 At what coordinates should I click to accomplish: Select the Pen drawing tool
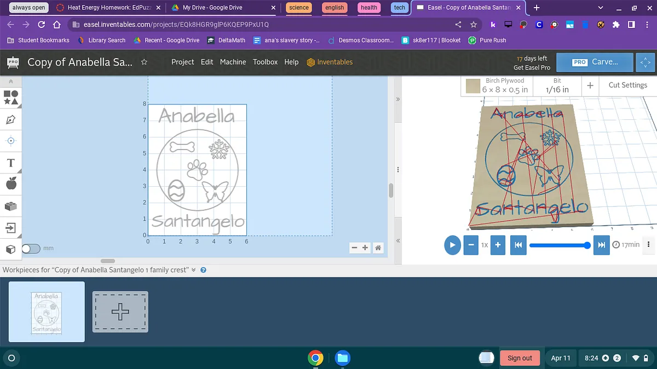click(11, 119)
